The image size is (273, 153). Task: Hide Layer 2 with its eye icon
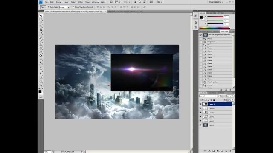[x=200, y=116]
